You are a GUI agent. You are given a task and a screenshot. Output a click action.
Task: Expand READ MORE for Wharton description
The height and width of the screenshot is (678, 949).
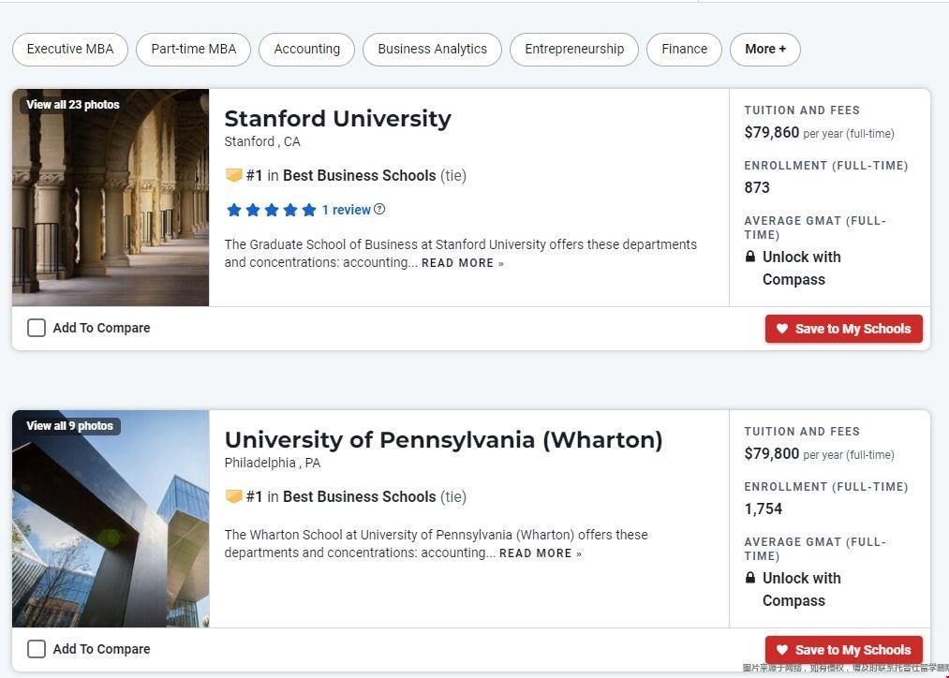(x=541, y=553)
